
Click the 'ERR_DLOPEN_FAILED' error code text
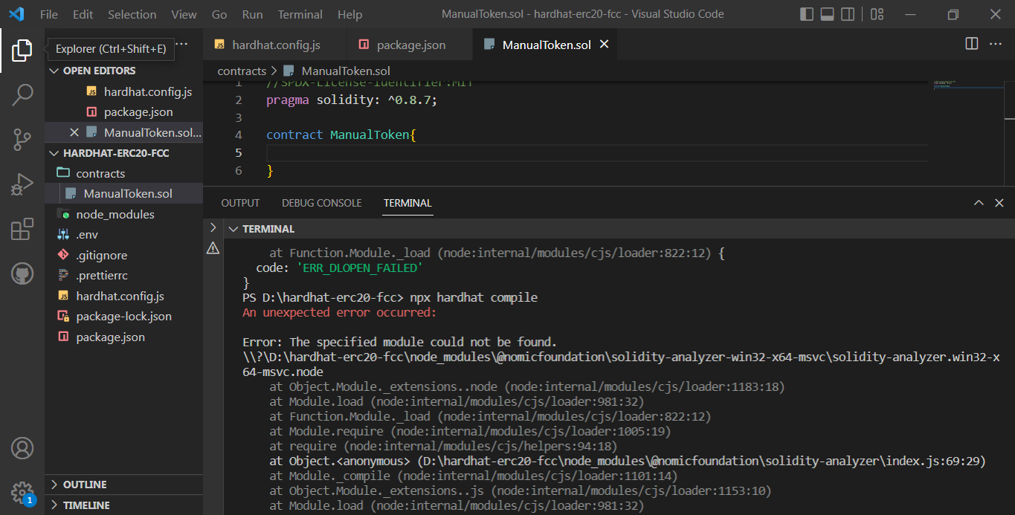click(359, 268)
